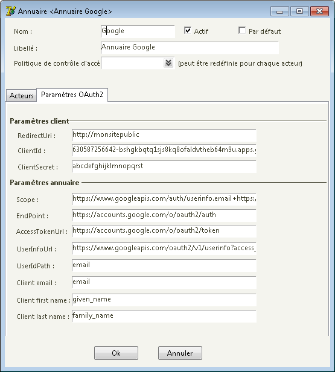Viewport: 335px width, 372px height.
Task: Focus the Nom text field
Action: (138, 31)
